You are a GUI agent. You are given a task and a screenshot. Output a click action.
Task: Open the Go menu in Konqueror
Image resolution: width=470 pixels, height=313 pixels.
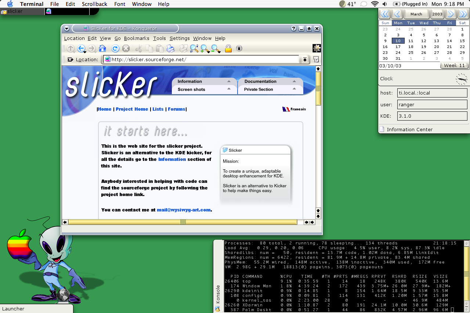tap(117, 38)
